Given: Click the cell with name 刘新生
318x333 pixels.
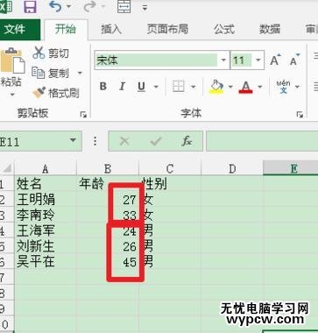Looking at the screenshot, I should [x=46, y=246].
